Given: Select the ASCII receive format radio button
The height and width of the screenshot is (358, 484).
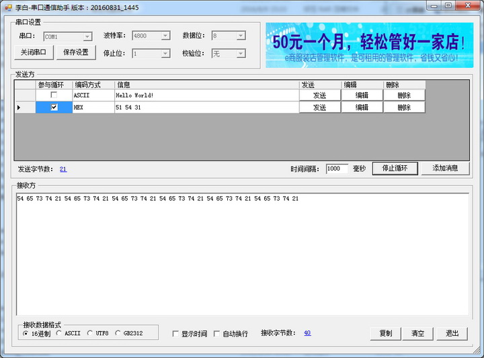Looking at the screenshot, I should (59, 333).
